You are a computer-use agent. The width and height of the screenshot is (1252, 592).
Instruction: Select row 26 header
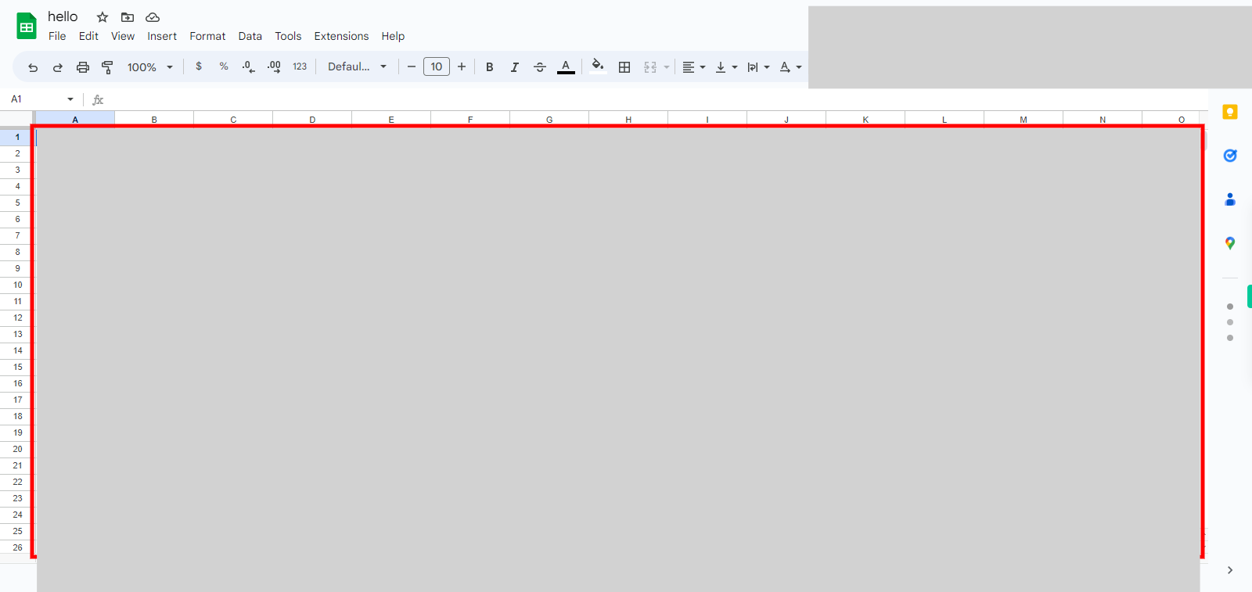point(17,547)
